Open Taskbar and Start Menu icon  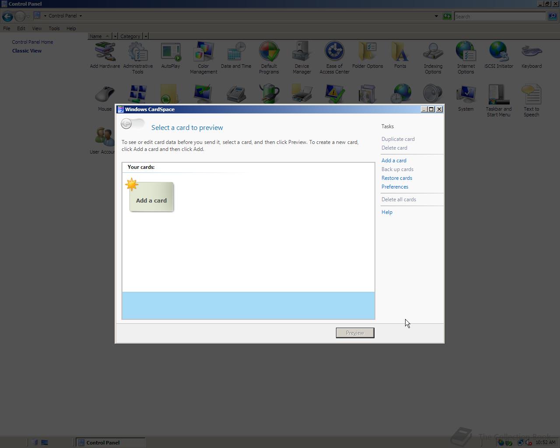(499, 101)
